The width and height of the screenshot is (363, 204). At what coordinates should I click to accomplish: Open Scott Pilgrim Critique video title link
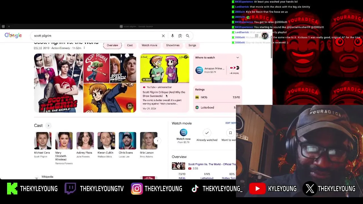[x=164, y=94]
